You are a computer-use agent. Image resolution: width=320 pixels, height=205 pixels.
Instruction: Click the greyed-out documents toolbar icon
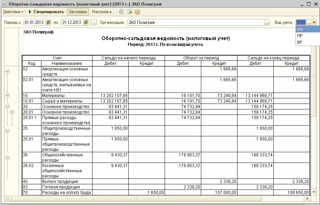pyautogui.click(x=121, y=12)
